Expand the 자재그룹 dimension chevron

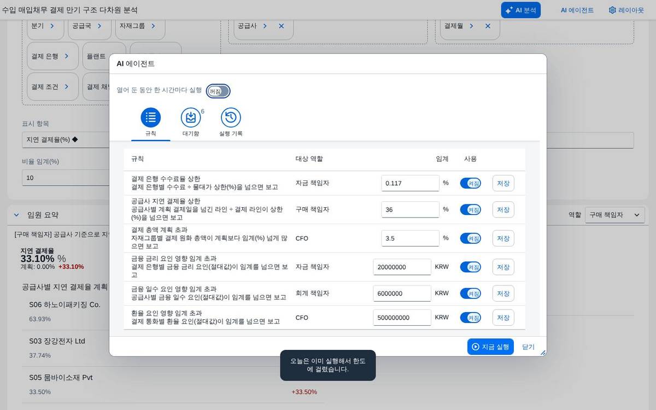pyautogui.click(x=153, y=26)
